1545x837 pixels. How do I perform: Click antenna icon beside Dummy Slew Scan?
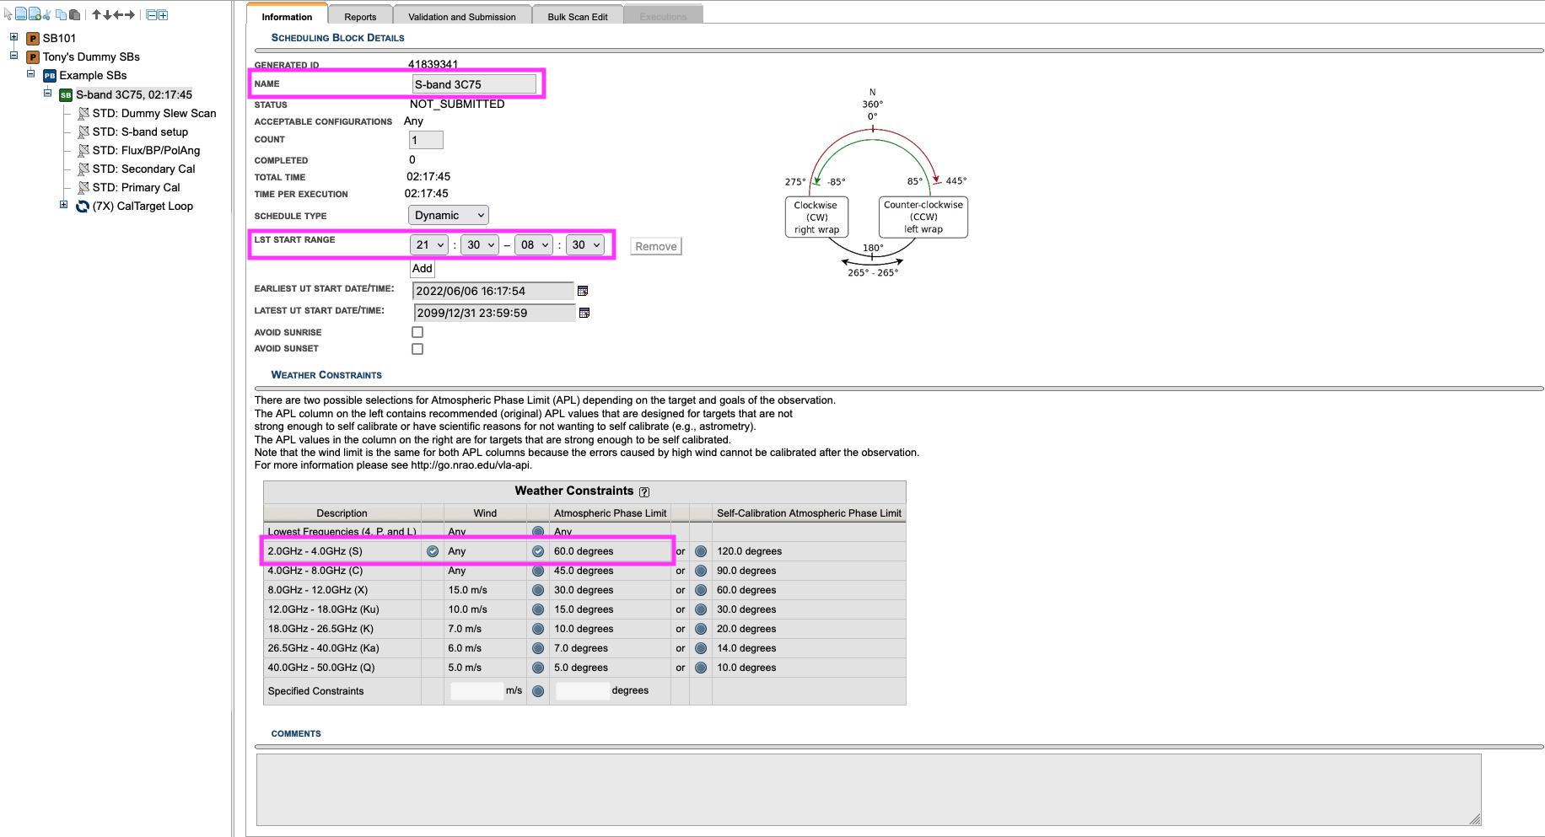(x=83, y=113)
